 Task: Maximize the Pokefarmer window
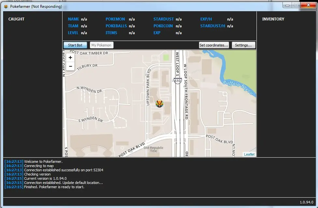click(x=296, y=5)
